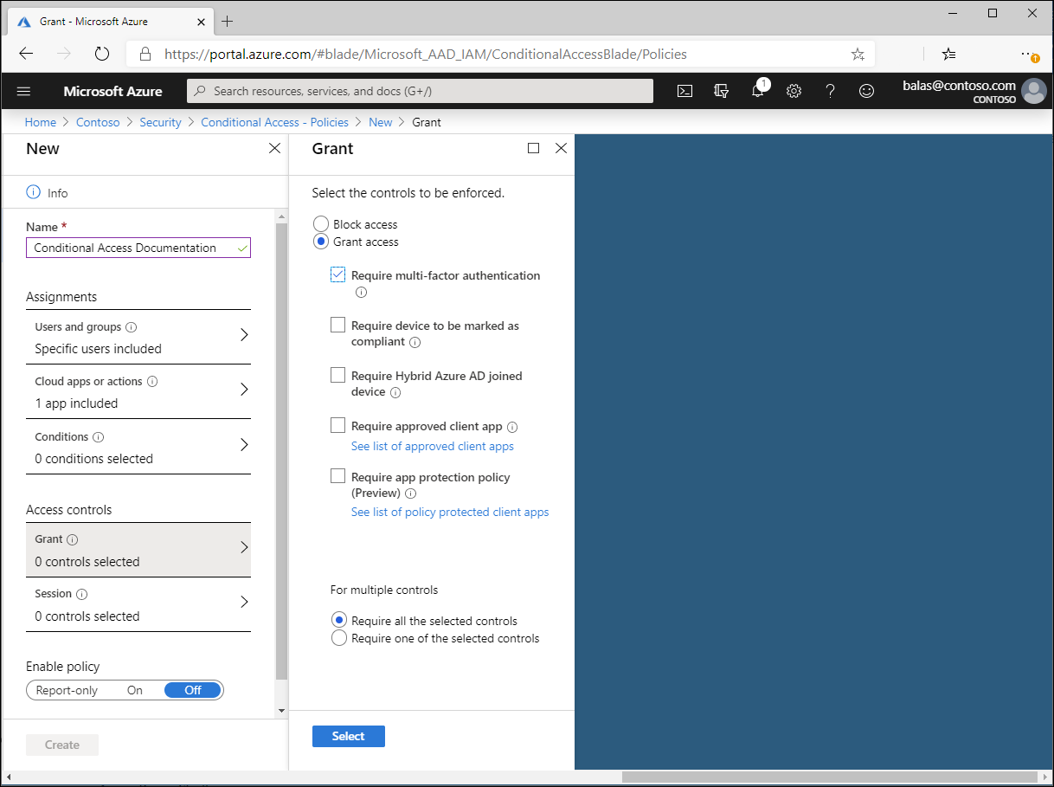This screenshot has width=1054, height=787.
Task: Expand the Session access control chevron
Action: pyautogui.click(x=244, y=602)
